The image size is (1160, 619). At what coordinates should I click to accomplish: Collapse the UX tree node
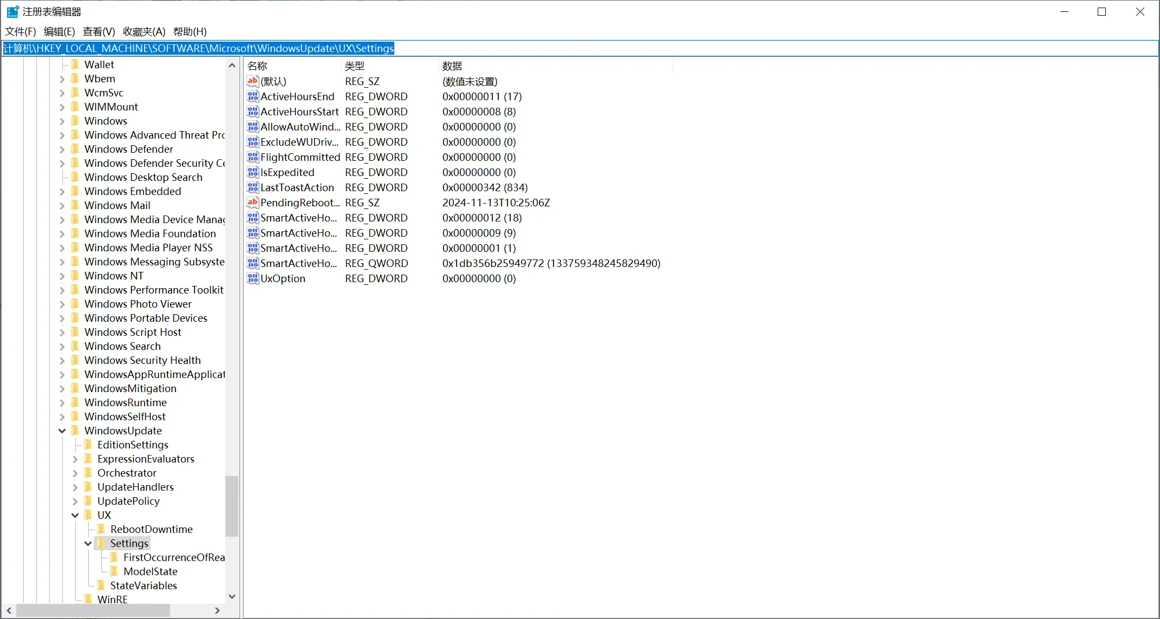pos(75,516)
